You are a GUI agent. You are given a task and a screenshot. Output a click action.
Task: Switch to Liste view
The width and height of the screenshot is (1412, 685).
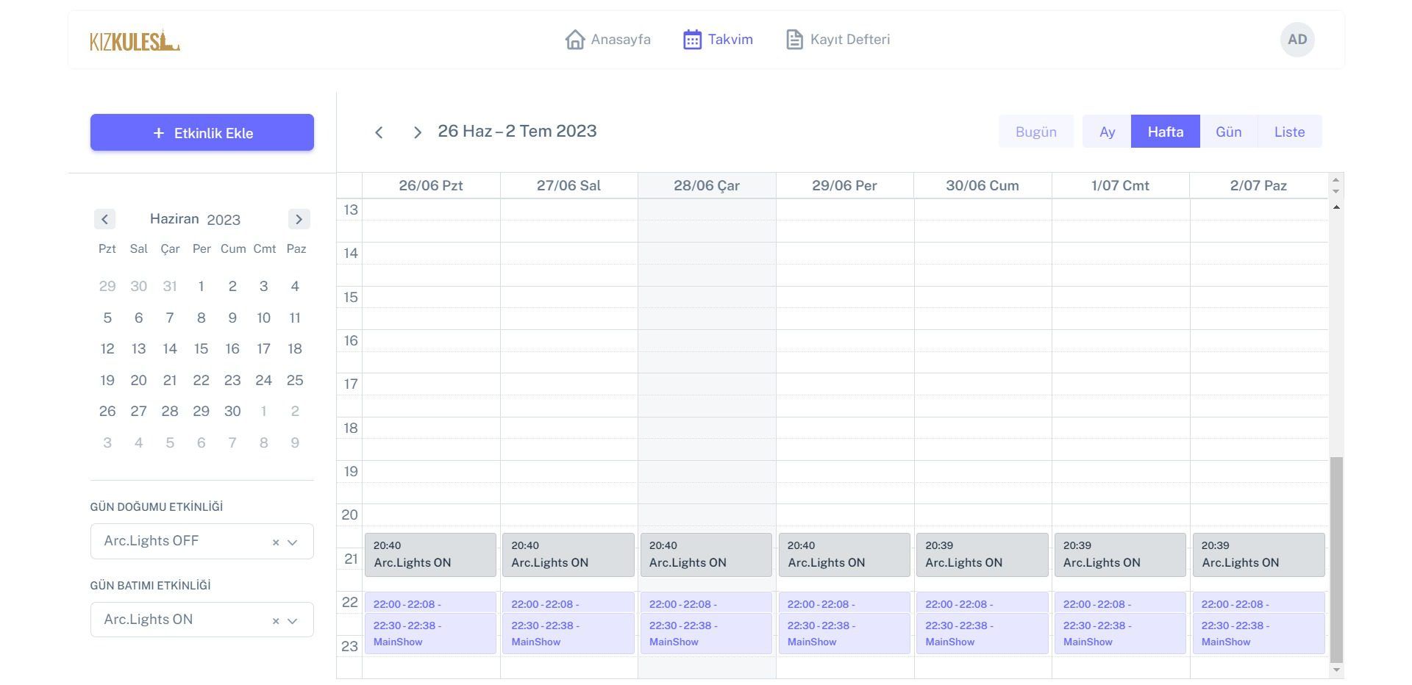[x=1289, y=132]
